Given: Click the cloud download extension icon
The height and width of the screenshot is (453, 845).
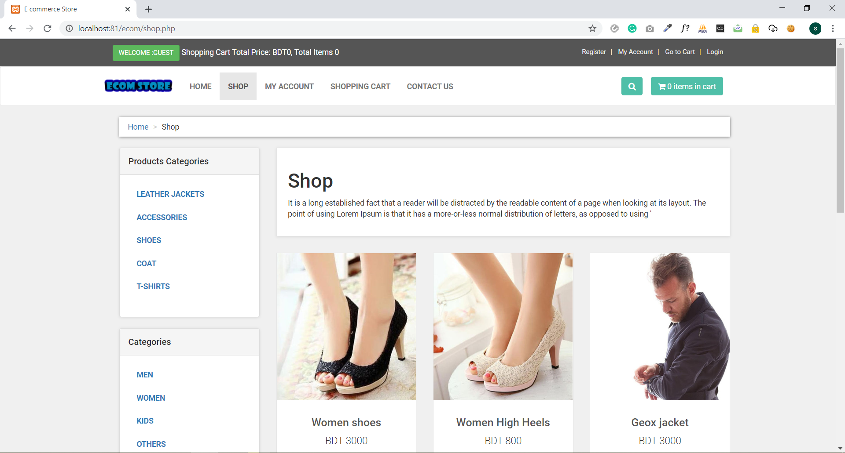Looking at the screenshot, I should point(773,29).
